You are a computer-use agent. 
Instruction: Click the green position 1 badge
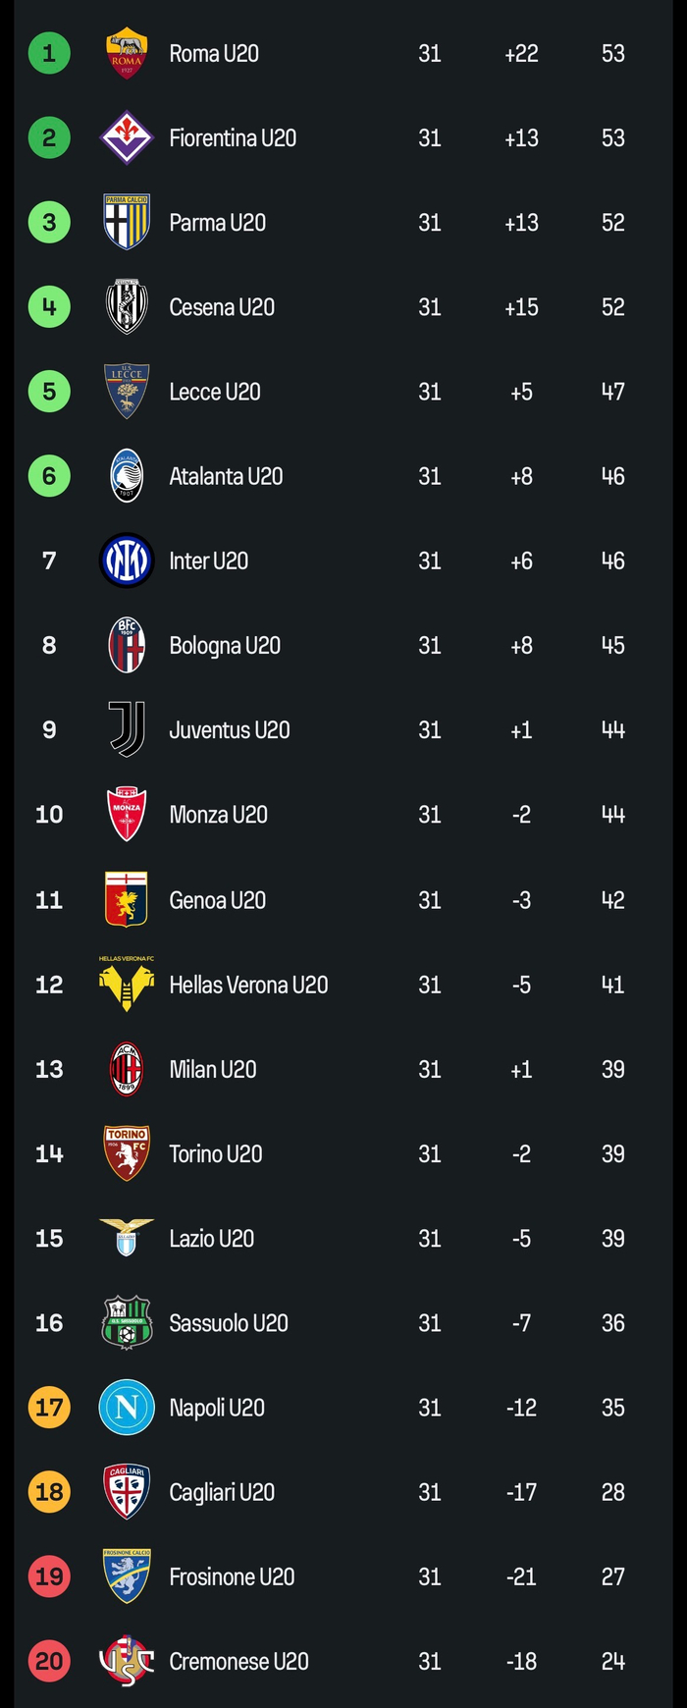49,53
